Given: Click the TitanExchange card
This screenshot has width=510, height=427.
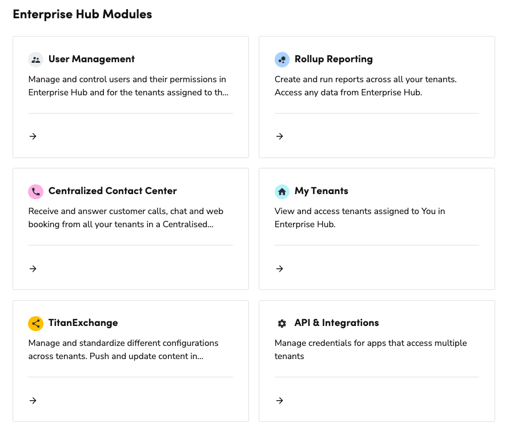Looking at the screenshot, I should (130, 361).
